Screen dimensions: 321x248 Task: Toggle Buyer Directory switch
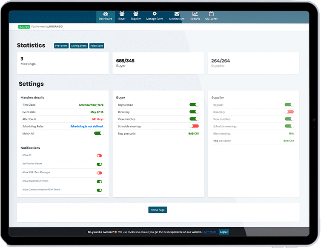(194, 112)
